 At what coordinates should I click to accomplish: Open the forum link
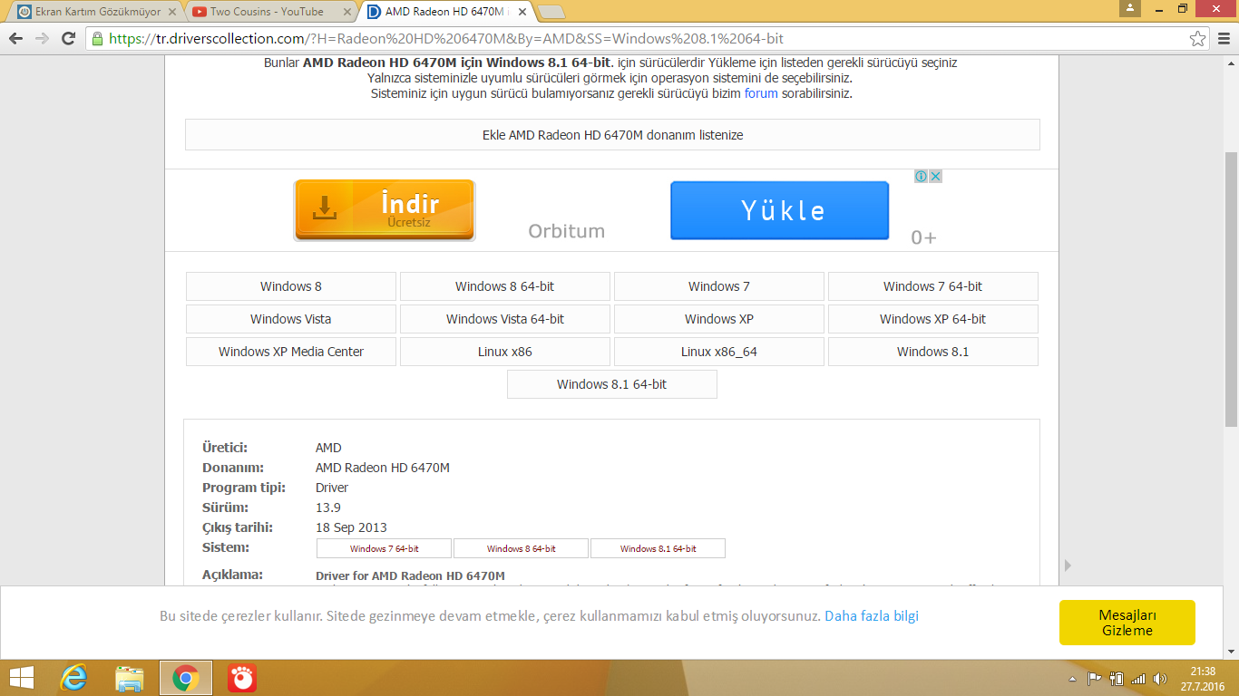click(x=761, y=93)
